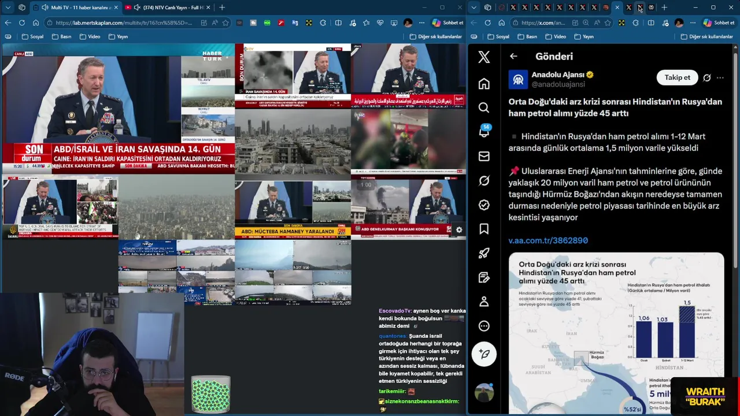
Task: Click Sohbet et Copilot button in x.com window
Action: coord(719,23)
